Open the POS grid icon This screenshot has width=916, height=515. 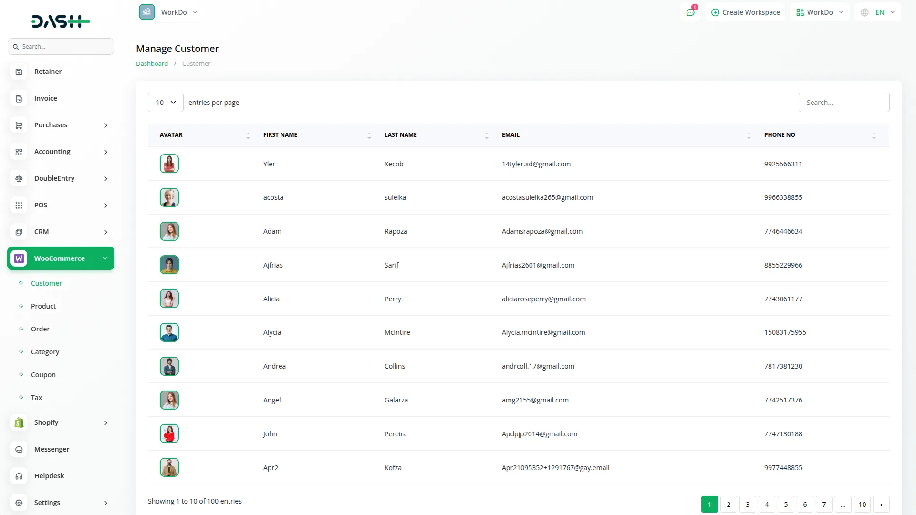[x=19, y=205]
